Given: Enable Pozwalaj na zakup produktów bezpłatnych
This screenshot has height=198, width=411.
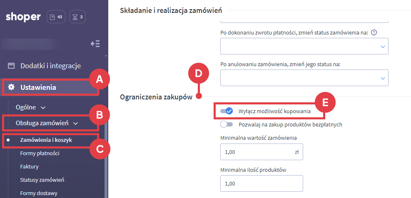Looking at the screenshot, I should [227, 124].
